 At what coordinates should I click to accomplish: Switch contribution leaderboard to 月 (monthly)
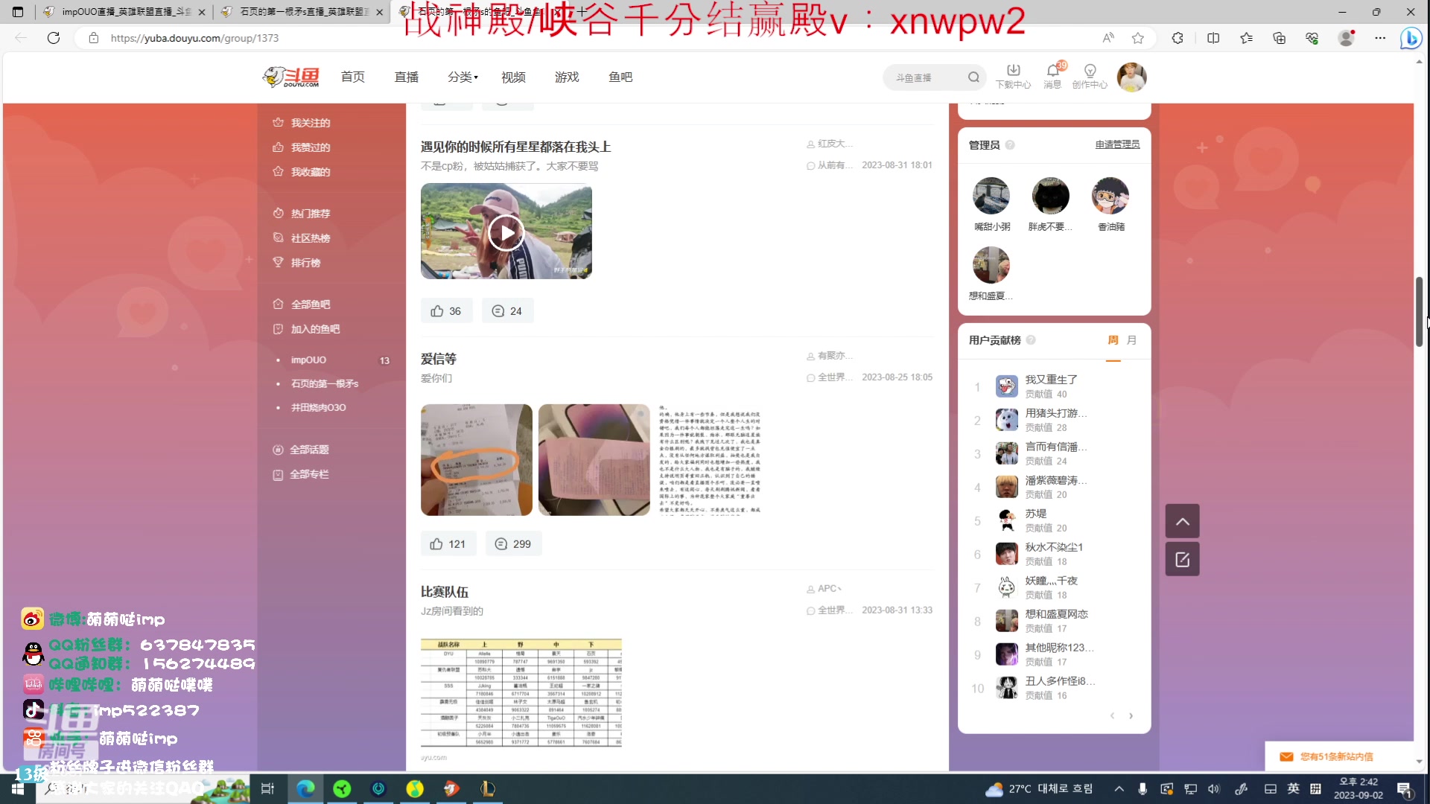coord(1131,339)
